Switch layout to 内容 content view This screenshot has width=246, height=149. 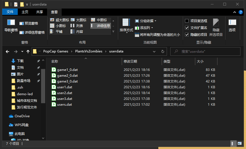[77, 31]
